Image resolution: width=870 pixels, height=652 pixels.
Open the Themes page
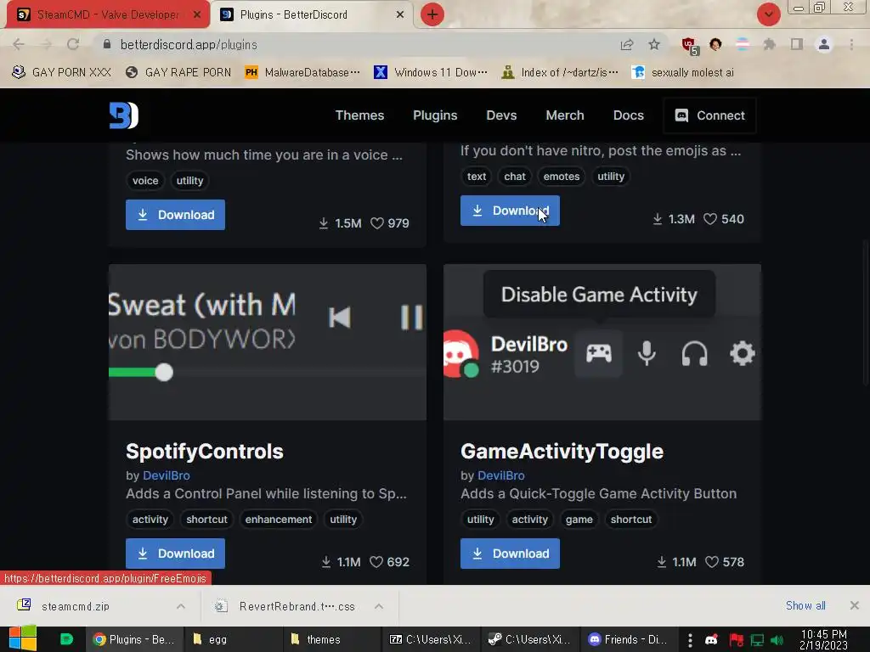tap(359, 115)
